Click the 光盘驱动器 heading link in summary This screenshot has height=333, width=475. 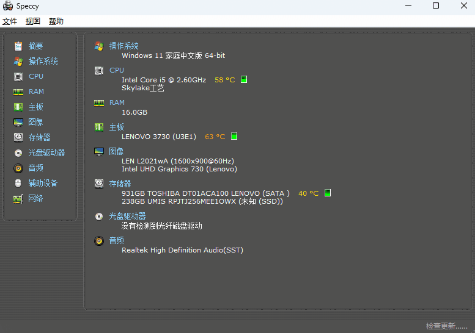[128, 217]
